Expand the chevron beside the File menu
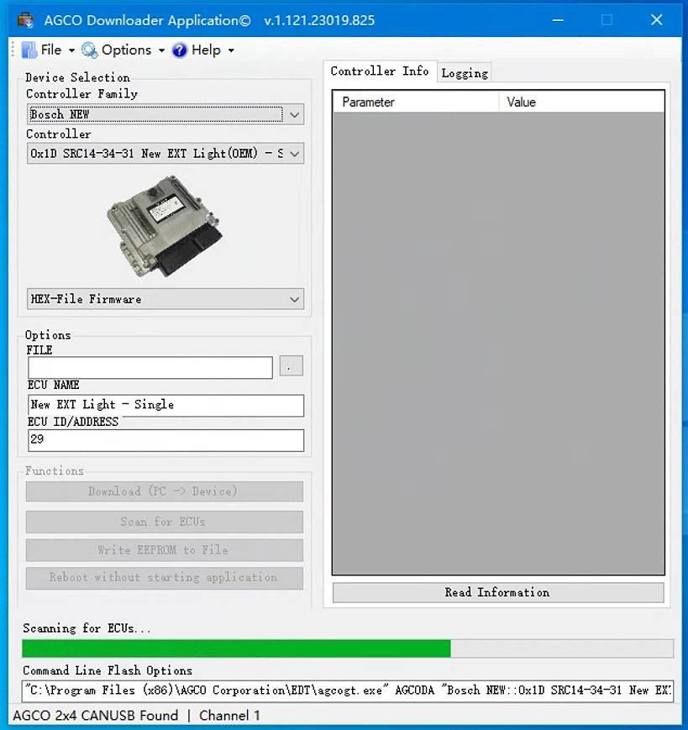This screenshot has width=688, height=730. tap(72, 50)
